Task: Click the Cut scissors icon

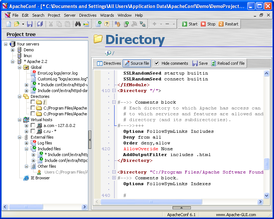Action: coord(51,24)
